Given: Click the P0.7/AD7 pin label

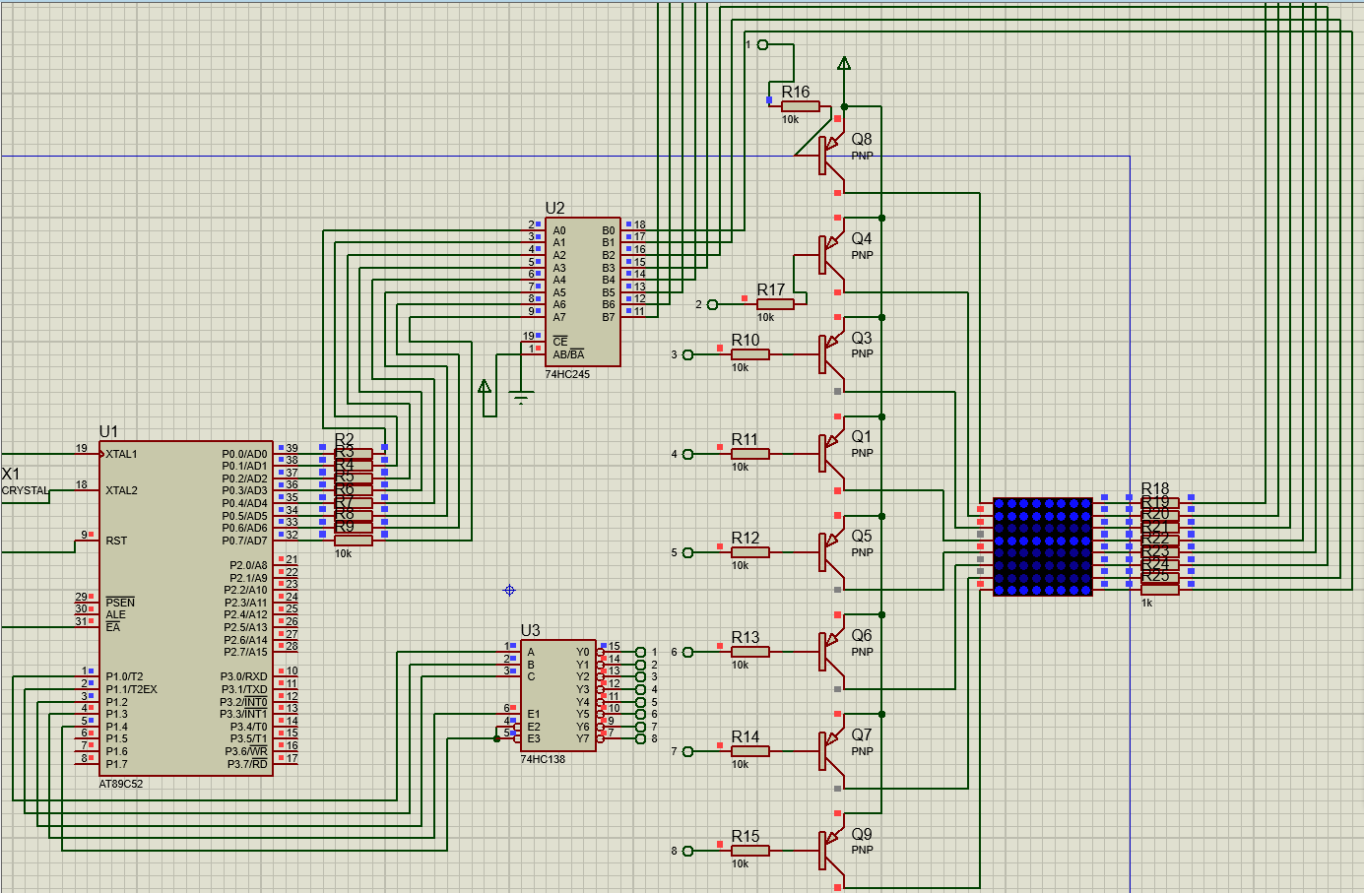Looking at the screenshot, I should [244, 541].
